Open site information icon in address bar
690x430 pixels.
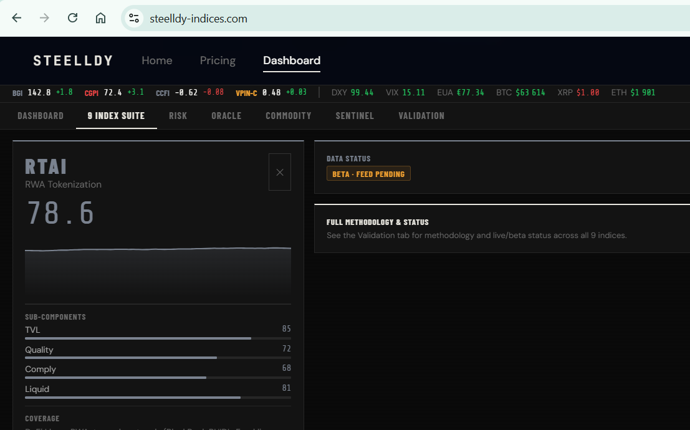[134, 19]
